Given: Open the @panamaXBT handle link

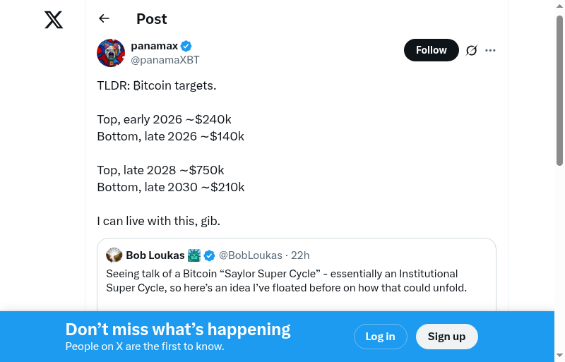Looking at the screenshot, I should 165,60.
